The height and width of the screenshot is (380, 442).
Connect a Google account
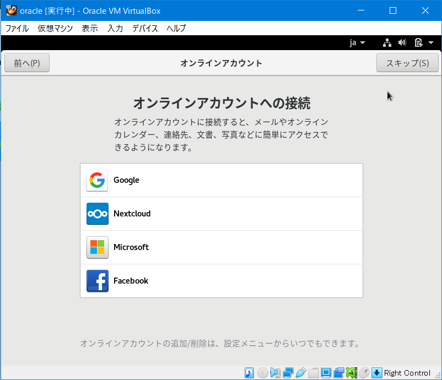click(x=221, y=180)
